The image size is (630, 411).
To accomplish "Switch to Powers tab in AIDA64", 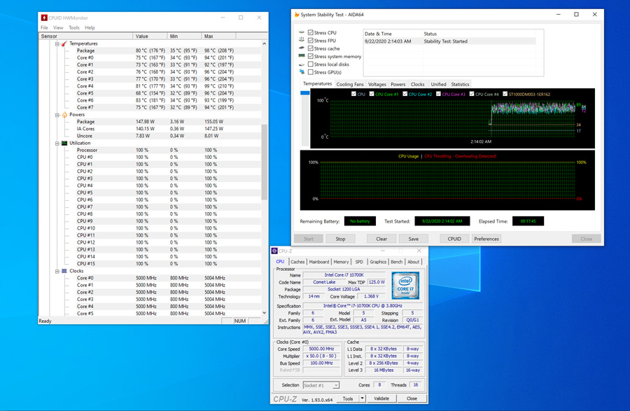I will click(398, 84).
